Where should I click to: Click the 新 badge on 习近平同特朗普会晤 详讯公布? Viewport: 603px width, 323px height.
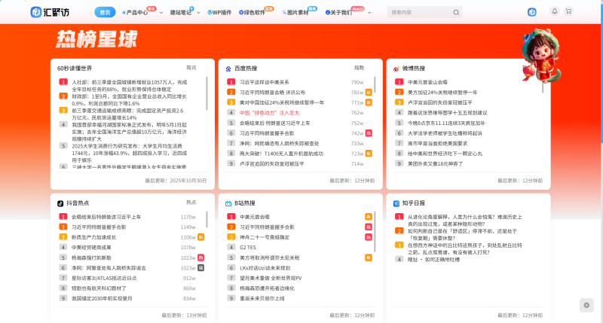[369, 92]
